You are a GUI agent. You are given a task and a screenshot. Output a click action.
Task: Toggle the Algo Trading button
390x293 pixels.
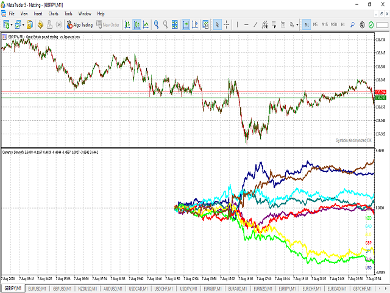click(79, 24)
